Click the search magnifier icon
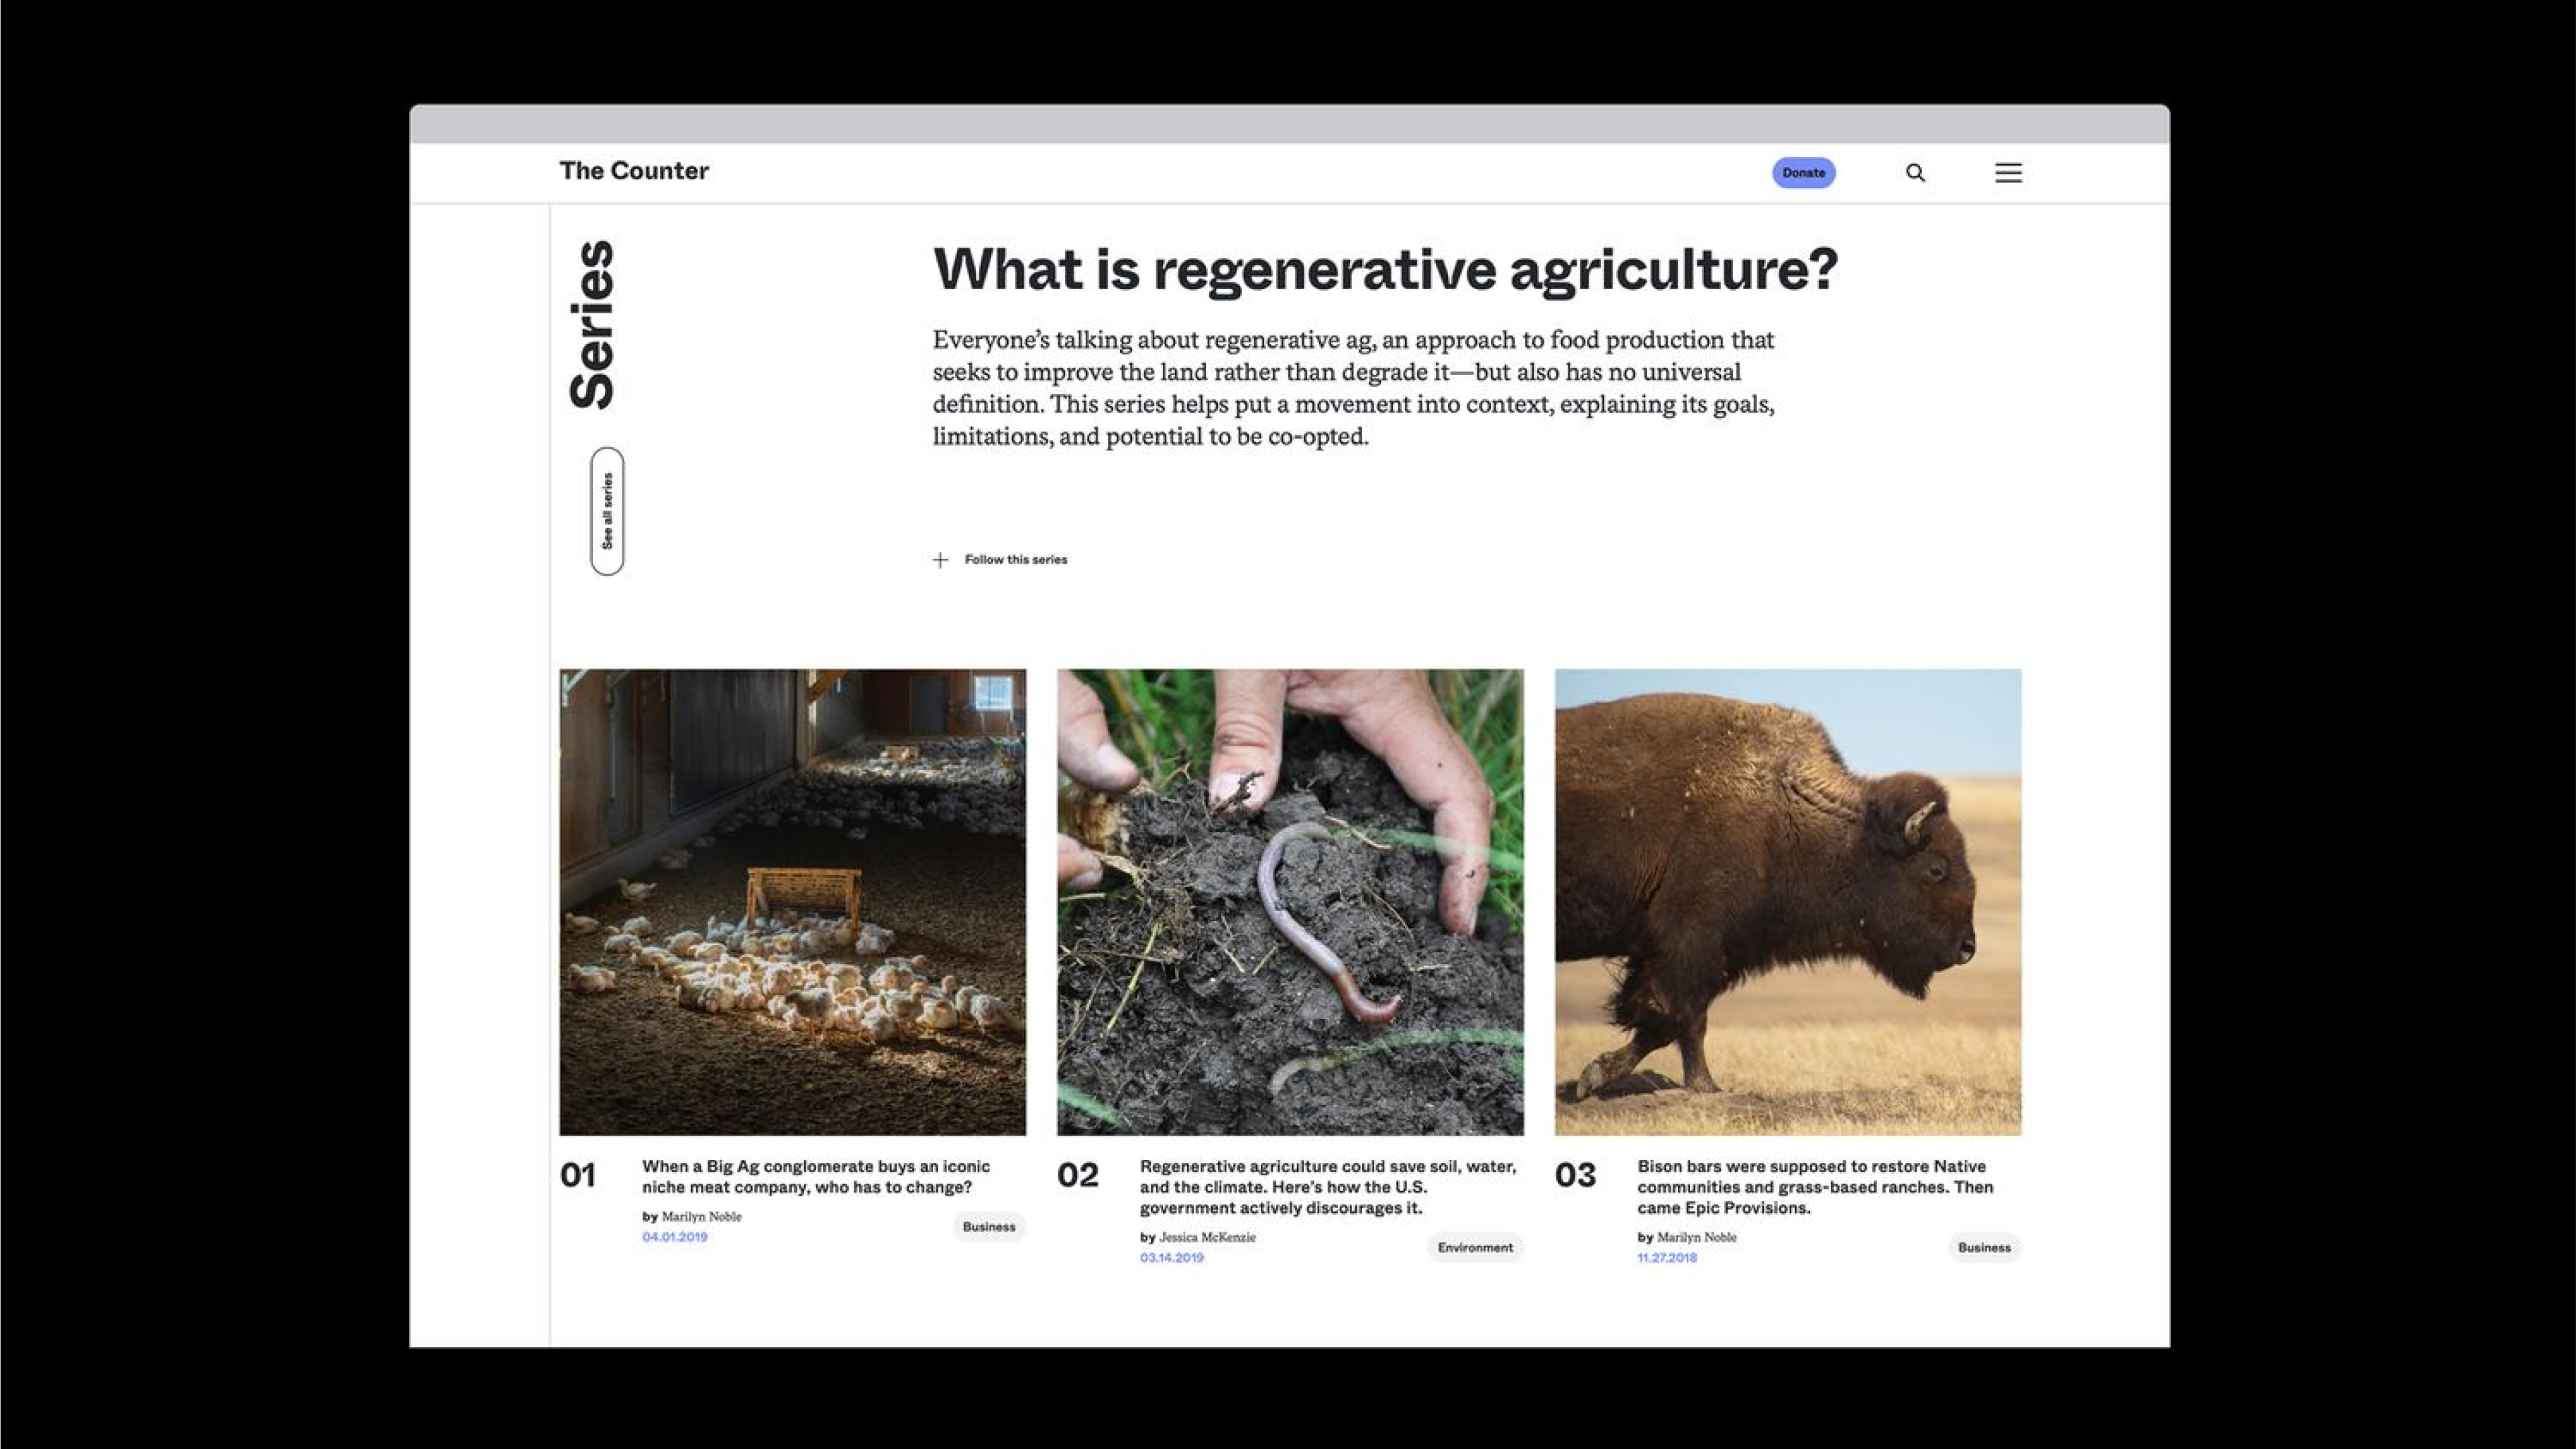 pyautogui.click(x=1915, y=173)
